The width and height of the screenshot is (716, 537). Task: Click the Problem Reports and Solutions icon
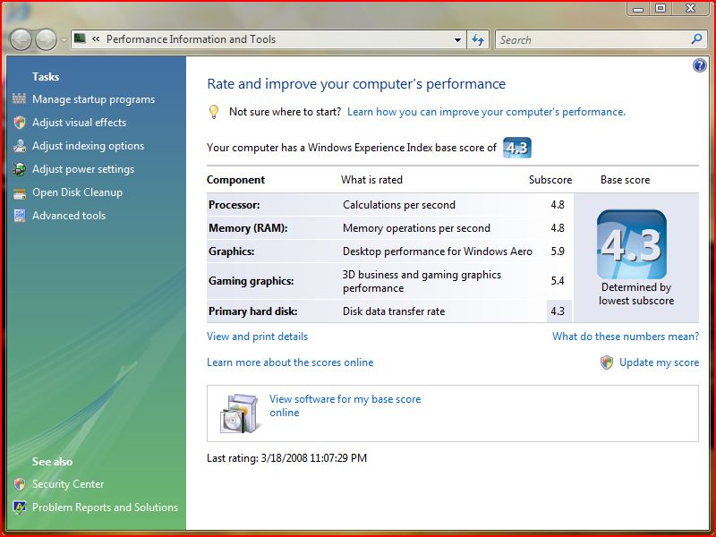click(20, 507)
